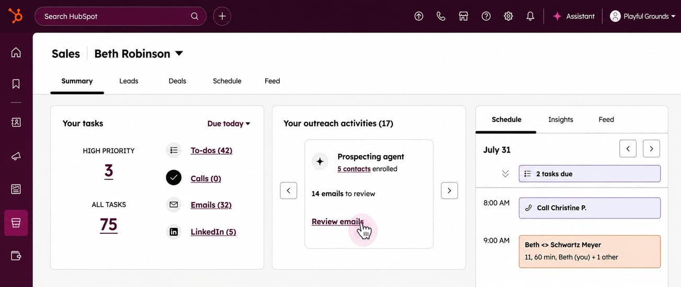The width and height of the screenshot is (681, 287).
Task: Open Call Christine P. event
Action: point(589,208)
